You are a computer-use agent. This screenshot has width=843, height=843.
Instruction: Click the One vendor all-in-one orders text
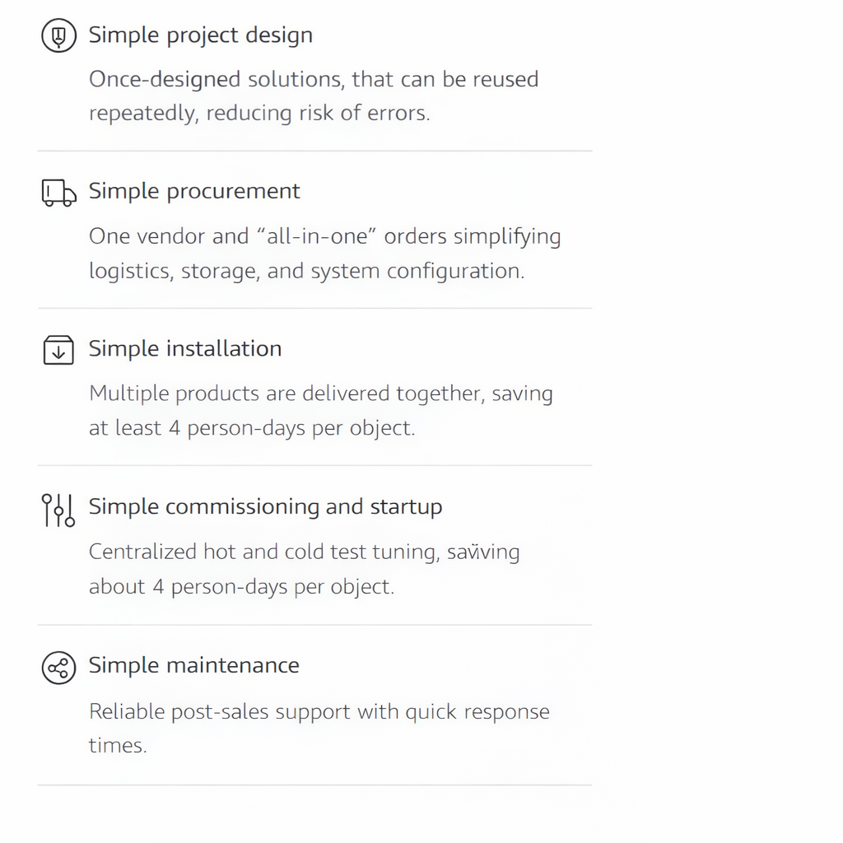(x=324, y=236)
